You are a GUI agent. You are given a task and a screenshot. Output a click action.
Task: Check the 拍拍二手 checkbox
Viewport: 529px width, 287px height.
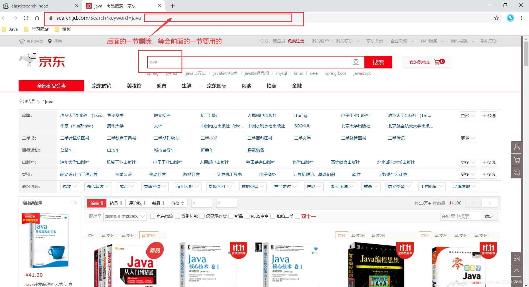[x=273, y=216]
